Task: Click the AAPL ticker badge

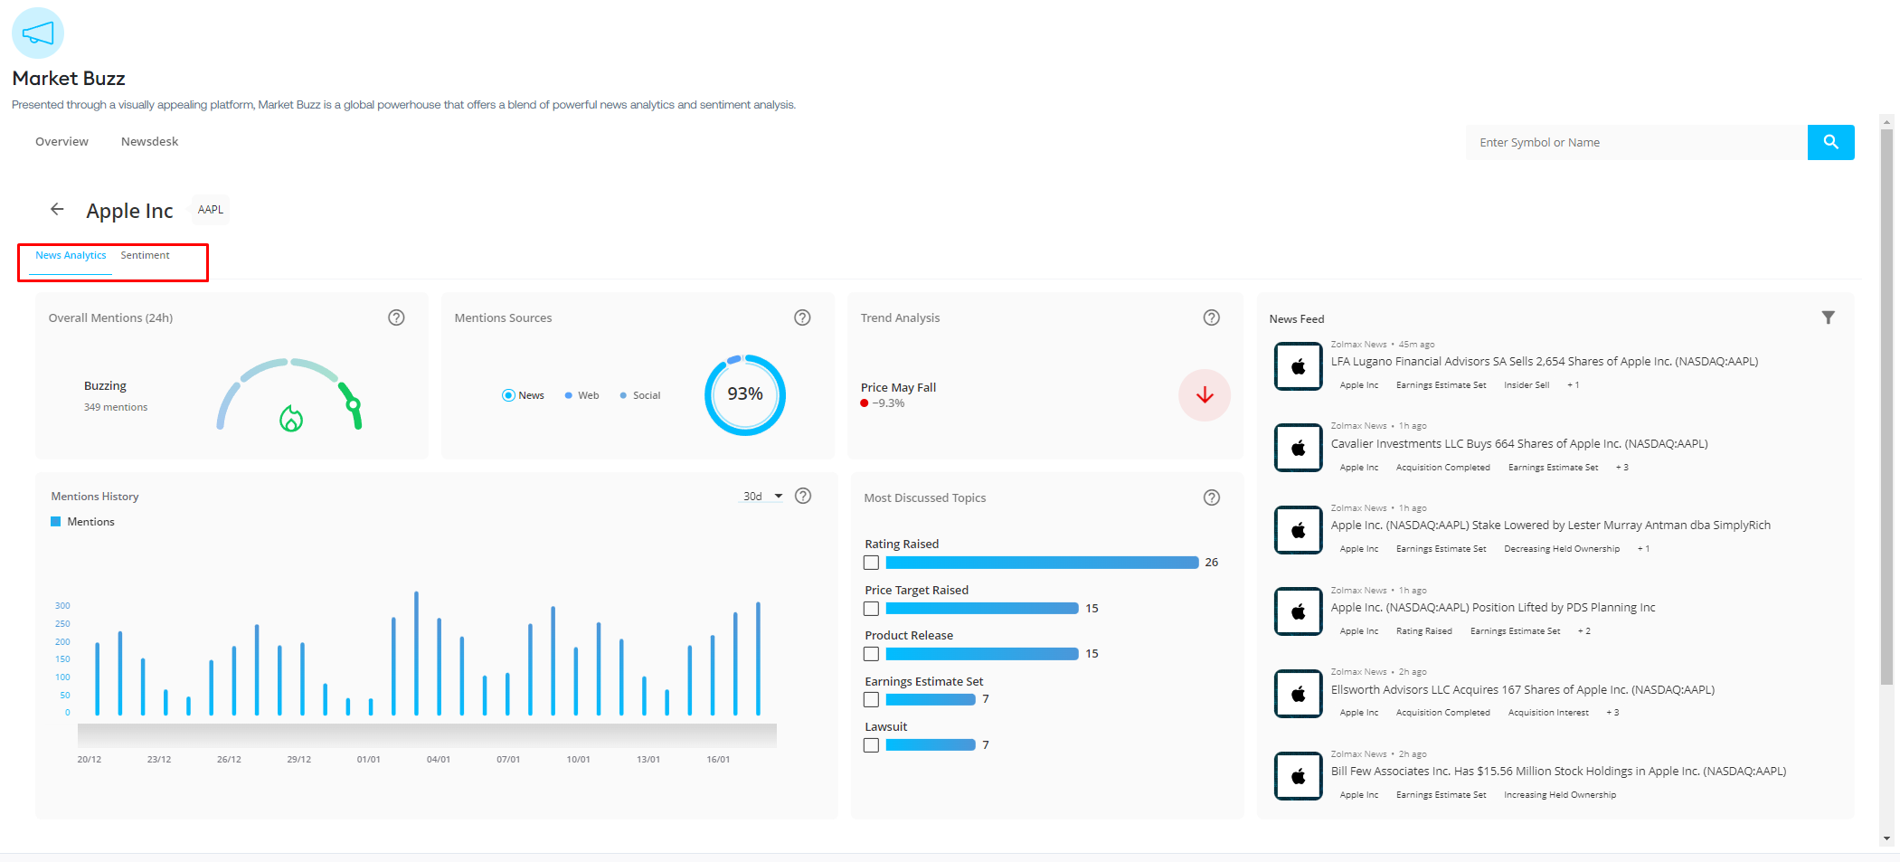Action: (x=211, y=210)
